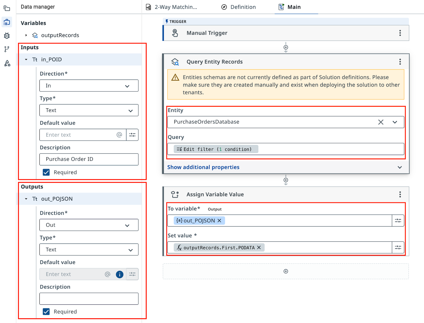Open the Entity dropdown arrow
Screen dimensions: 424x323
pyautogui.click(x=395, y=122)
